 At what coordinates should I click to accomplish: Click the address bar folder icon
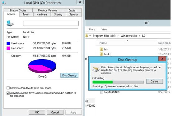(x=86, y=36)
